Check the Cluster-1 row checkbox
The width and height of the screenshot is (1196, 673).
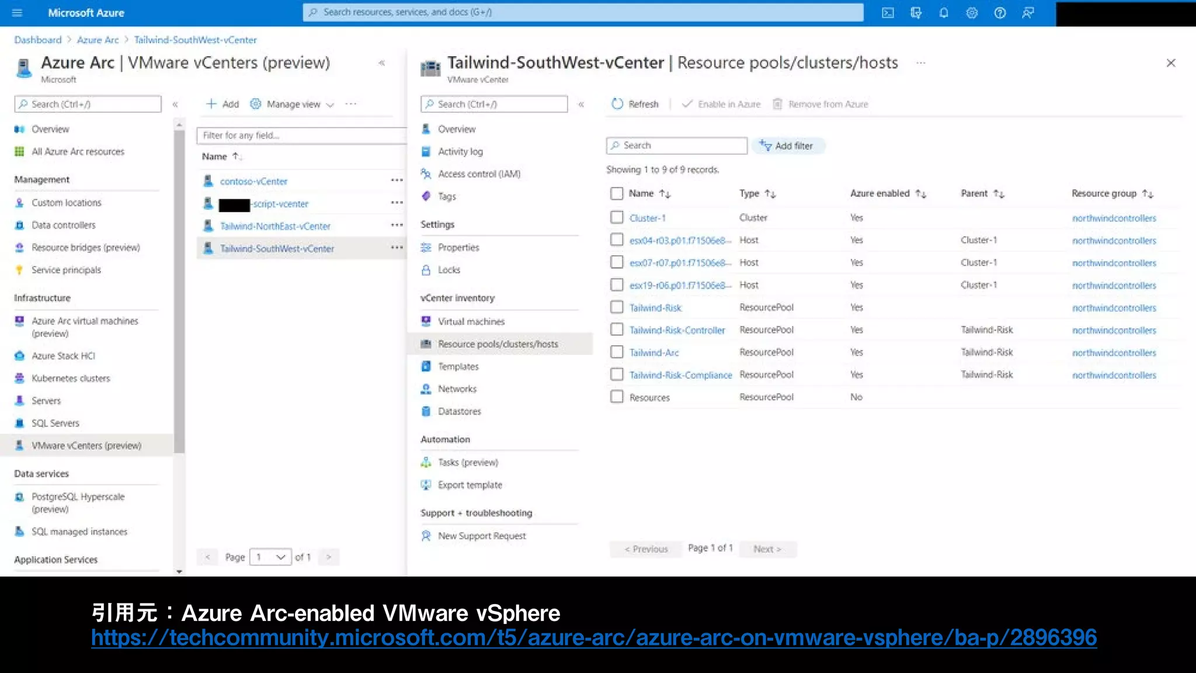617,217
